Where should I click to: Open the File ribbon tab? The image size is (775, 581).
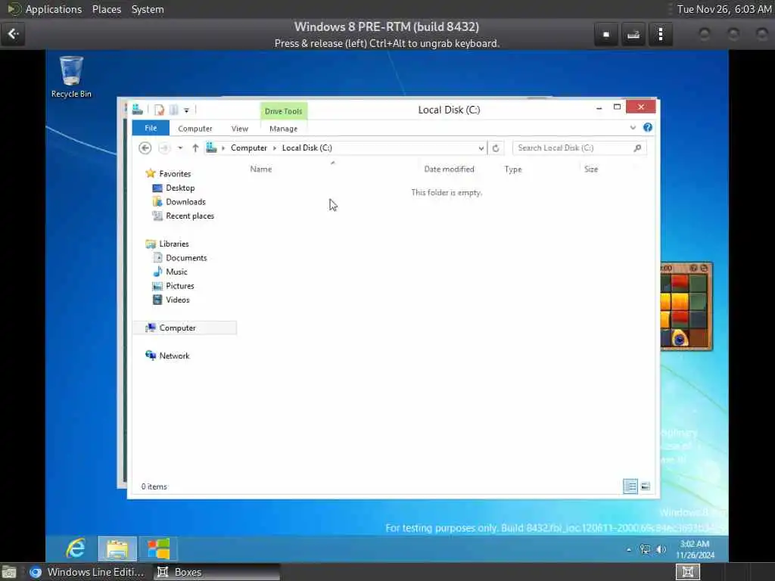tap(151, 128)
